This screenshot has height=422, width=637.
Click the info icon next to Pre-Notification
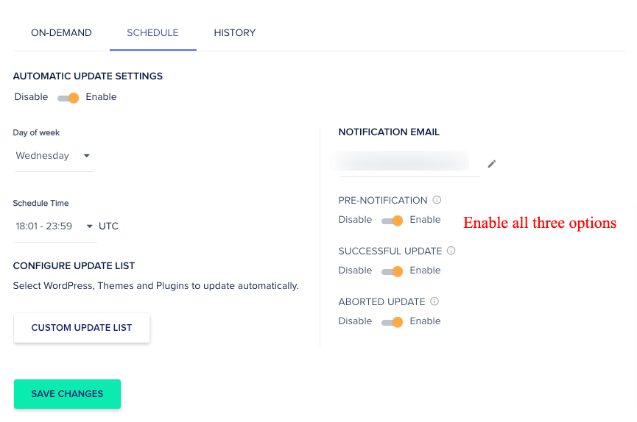[x=437, y=200]
